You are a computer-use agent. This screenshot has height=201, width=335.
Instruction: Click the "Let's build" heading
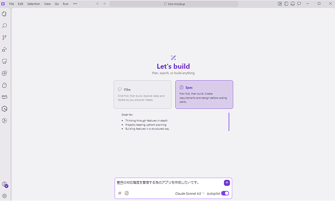click(x=173, y=66)
